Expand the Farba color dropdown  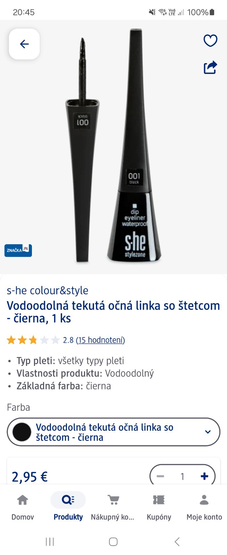coord(113,432)
